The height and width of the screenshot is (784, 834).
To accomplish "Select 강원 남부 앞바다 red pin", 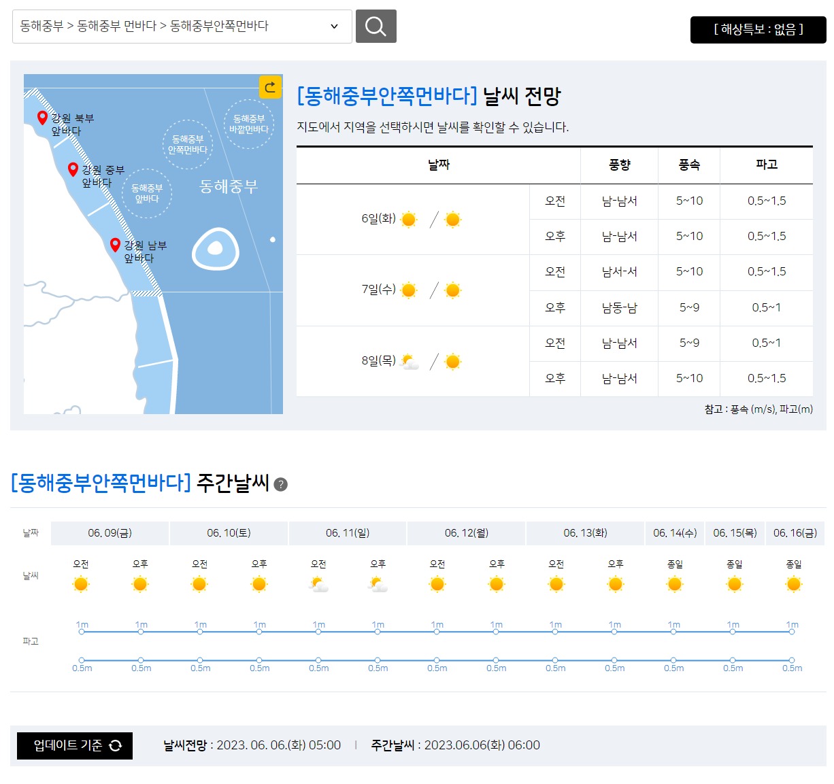I will pos(115,245).
